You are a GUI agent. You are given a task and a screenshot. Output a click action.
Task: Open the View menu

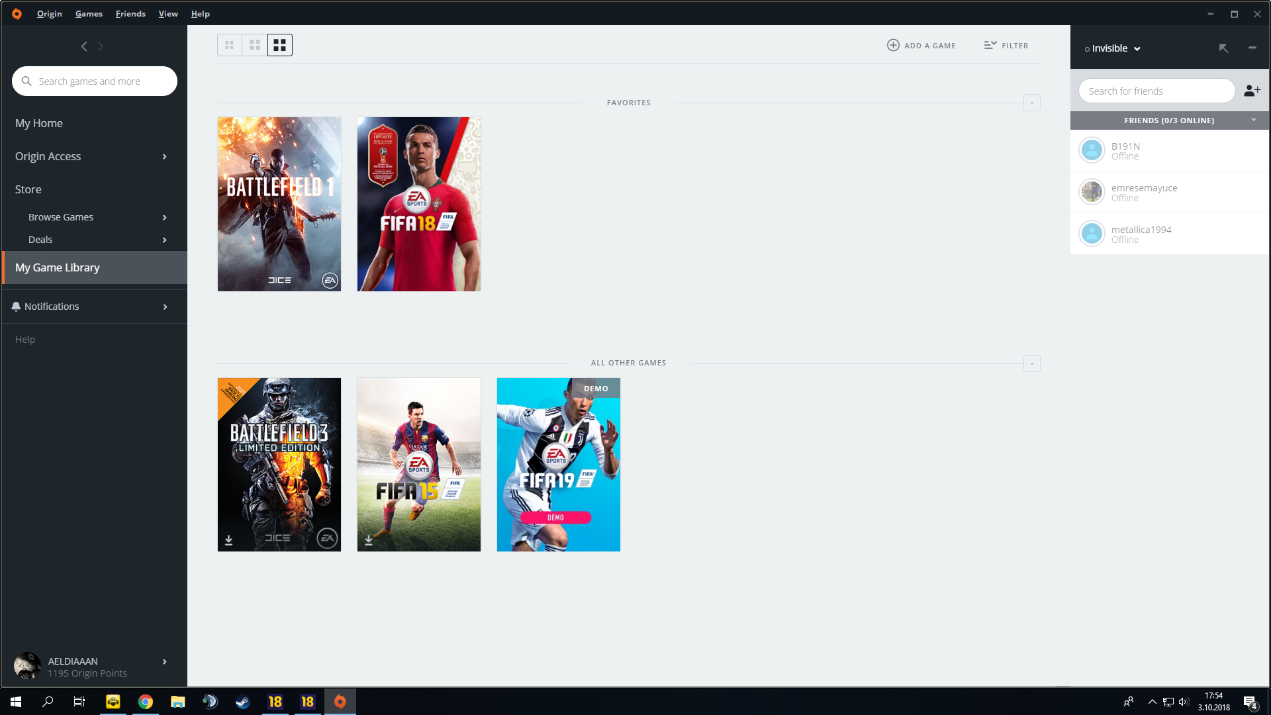pos(168,14)
